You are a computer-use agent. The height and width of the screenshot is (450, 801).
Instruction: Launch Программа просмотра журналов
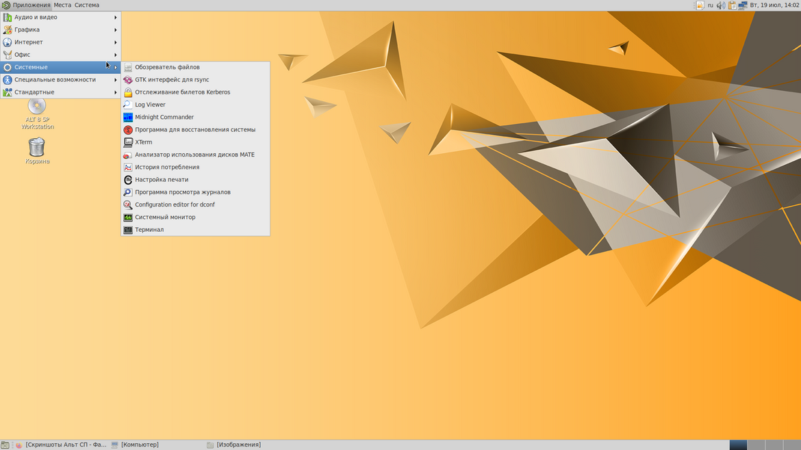195,192
